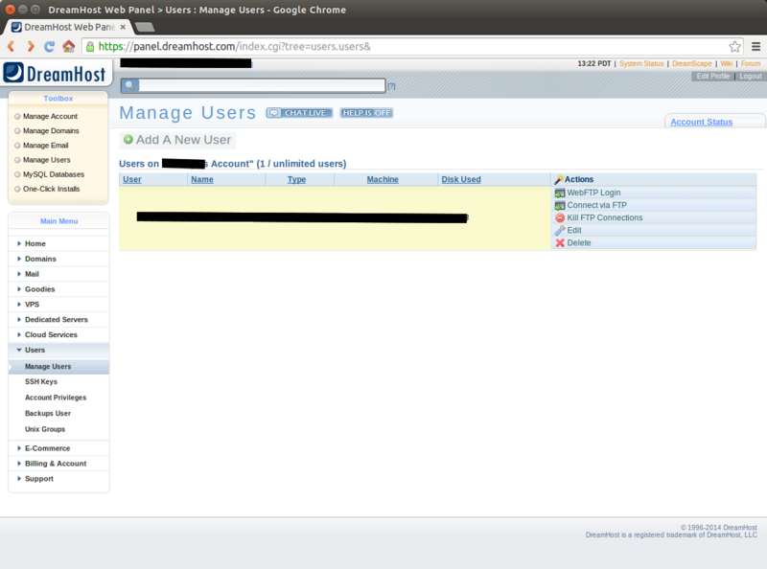The image size is (767, 569).
Task: Click the panel search magnifier icon
Action: point(130,85)
